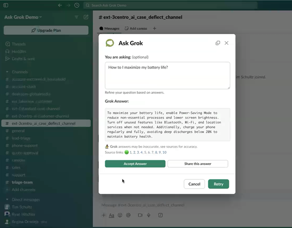
Task: Open source link 3
Action: (x=138, y=152)
